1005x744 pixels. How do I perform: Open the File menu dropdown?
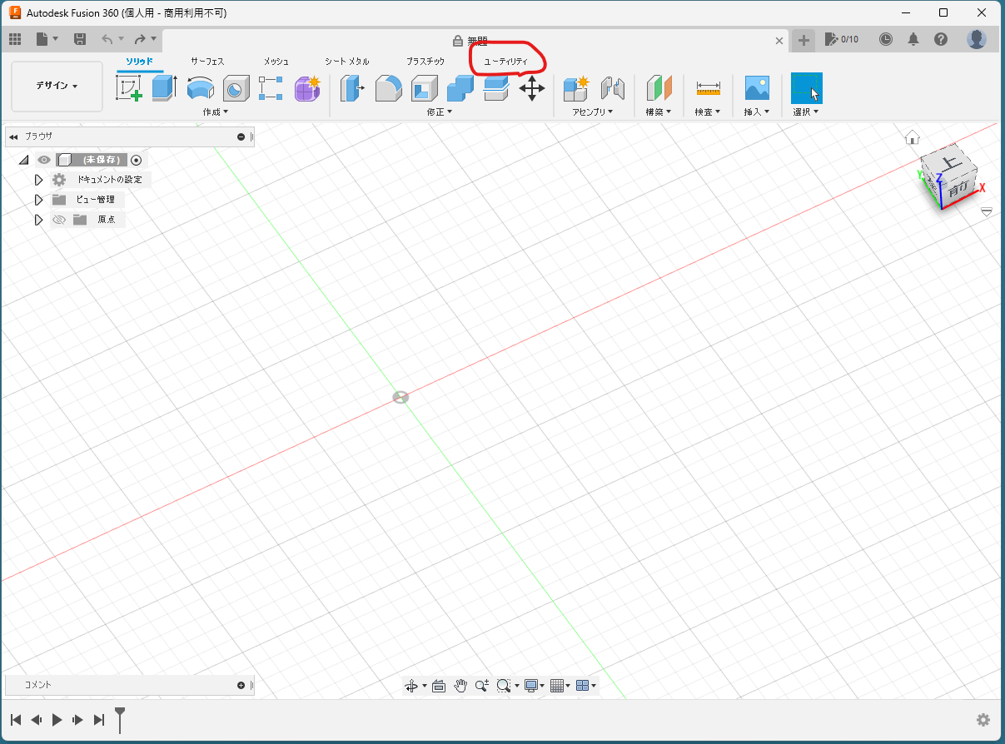[47, 39]
